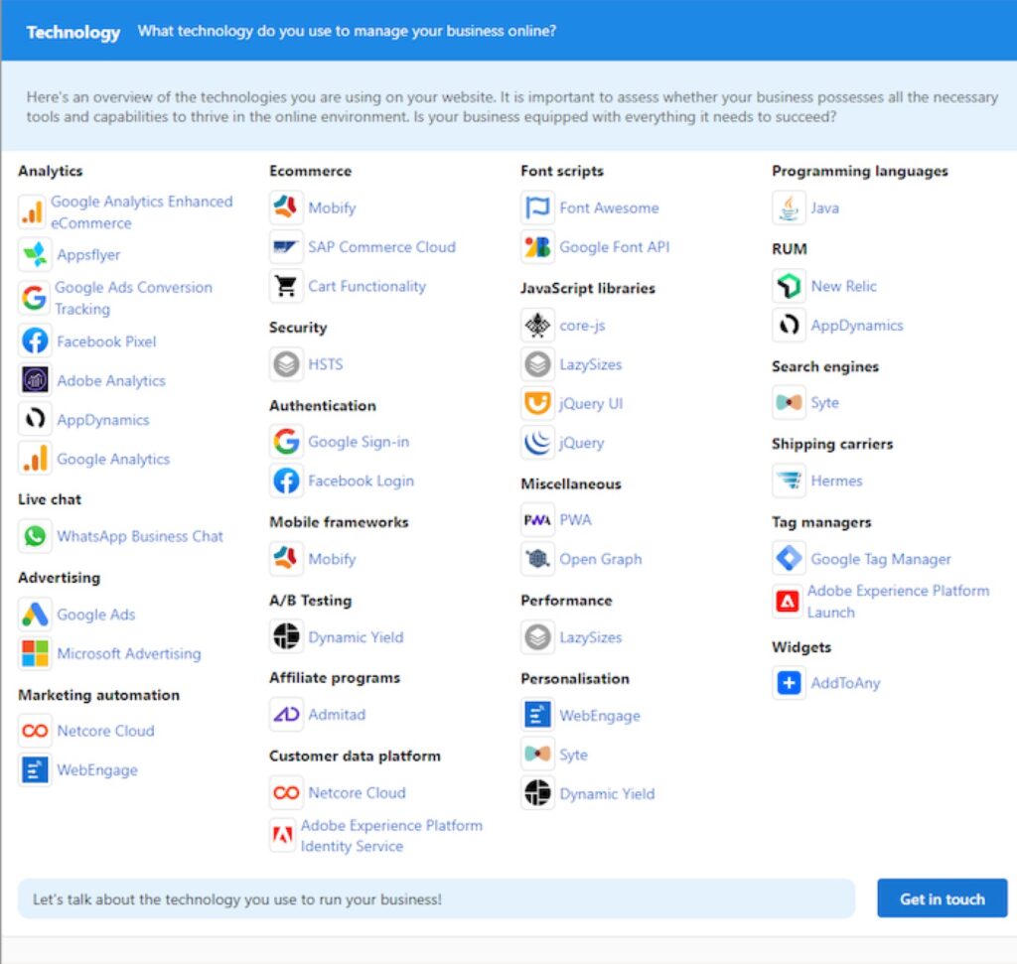
Task: Open the Mobify link under Mobile frameworks
Action: [332, 559]
